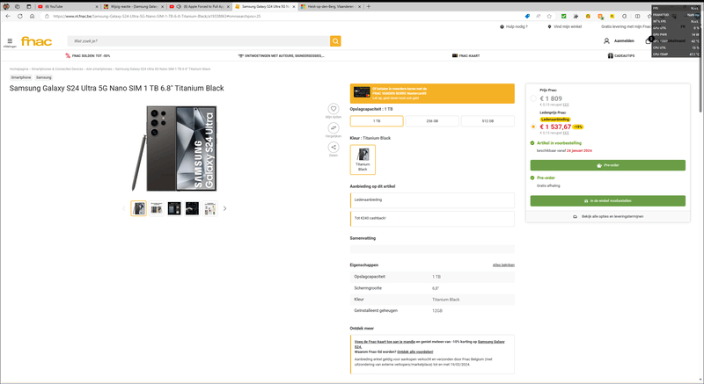This screenshot has height=384, width=704.
Task: Open 'Bekijk alle opties en leveringstermijnen'
Action: coord(608,216)
